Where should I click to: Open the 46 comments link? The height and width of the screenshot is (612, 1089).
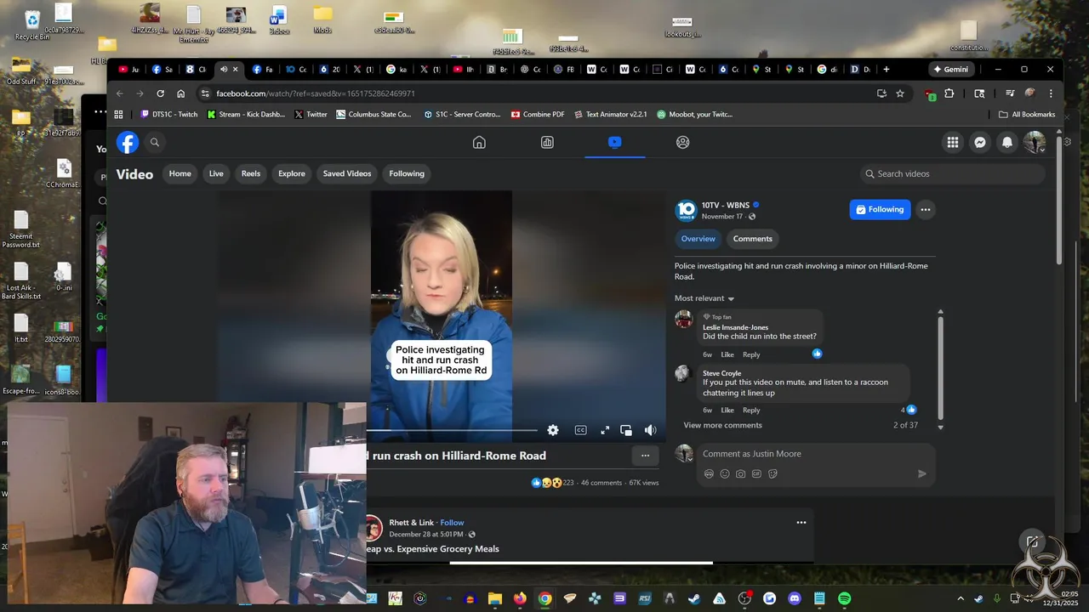602,483
